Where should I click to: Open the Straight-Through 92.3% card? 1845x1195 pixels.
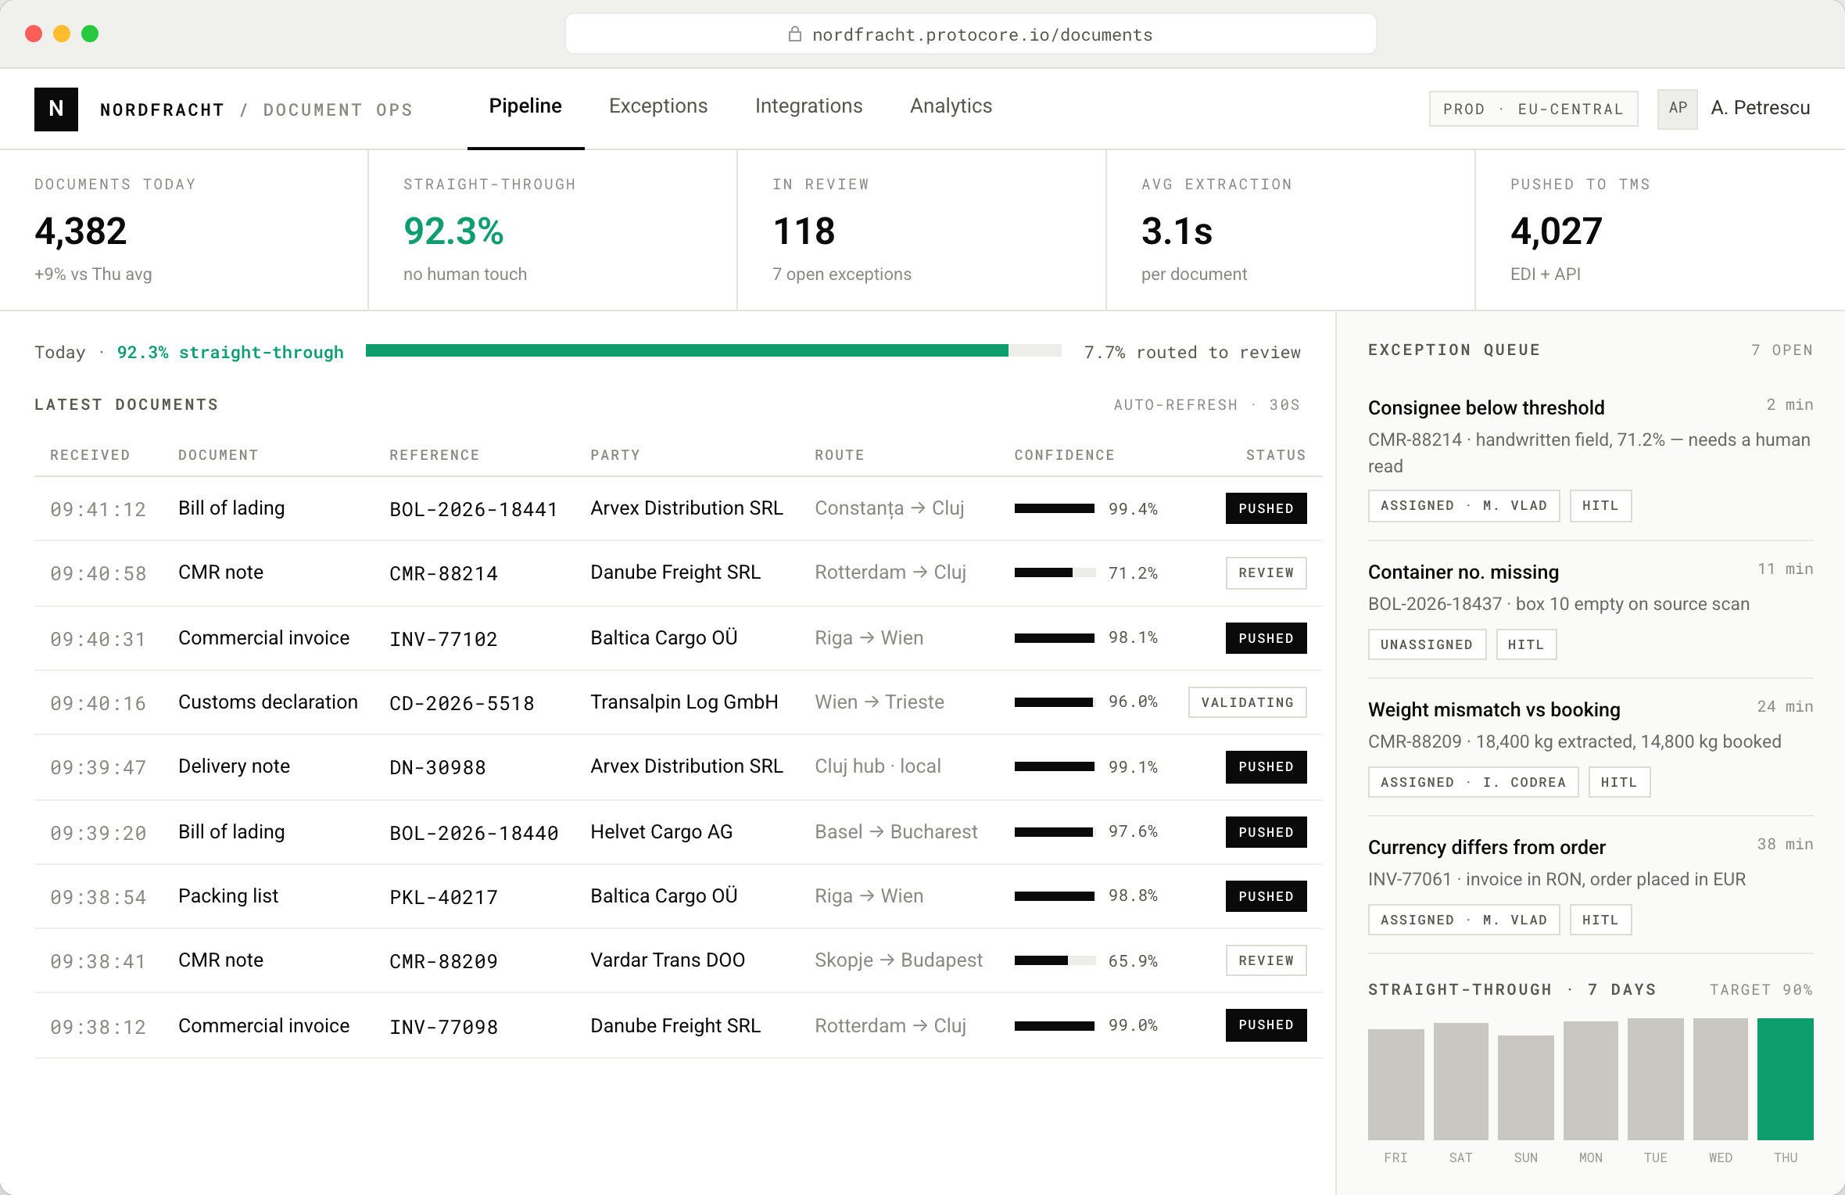click(553, 230)
